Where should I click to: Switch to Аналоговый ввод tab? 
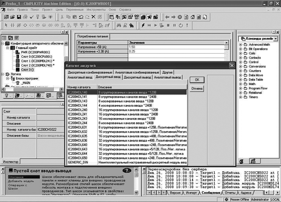pos(80,77)
